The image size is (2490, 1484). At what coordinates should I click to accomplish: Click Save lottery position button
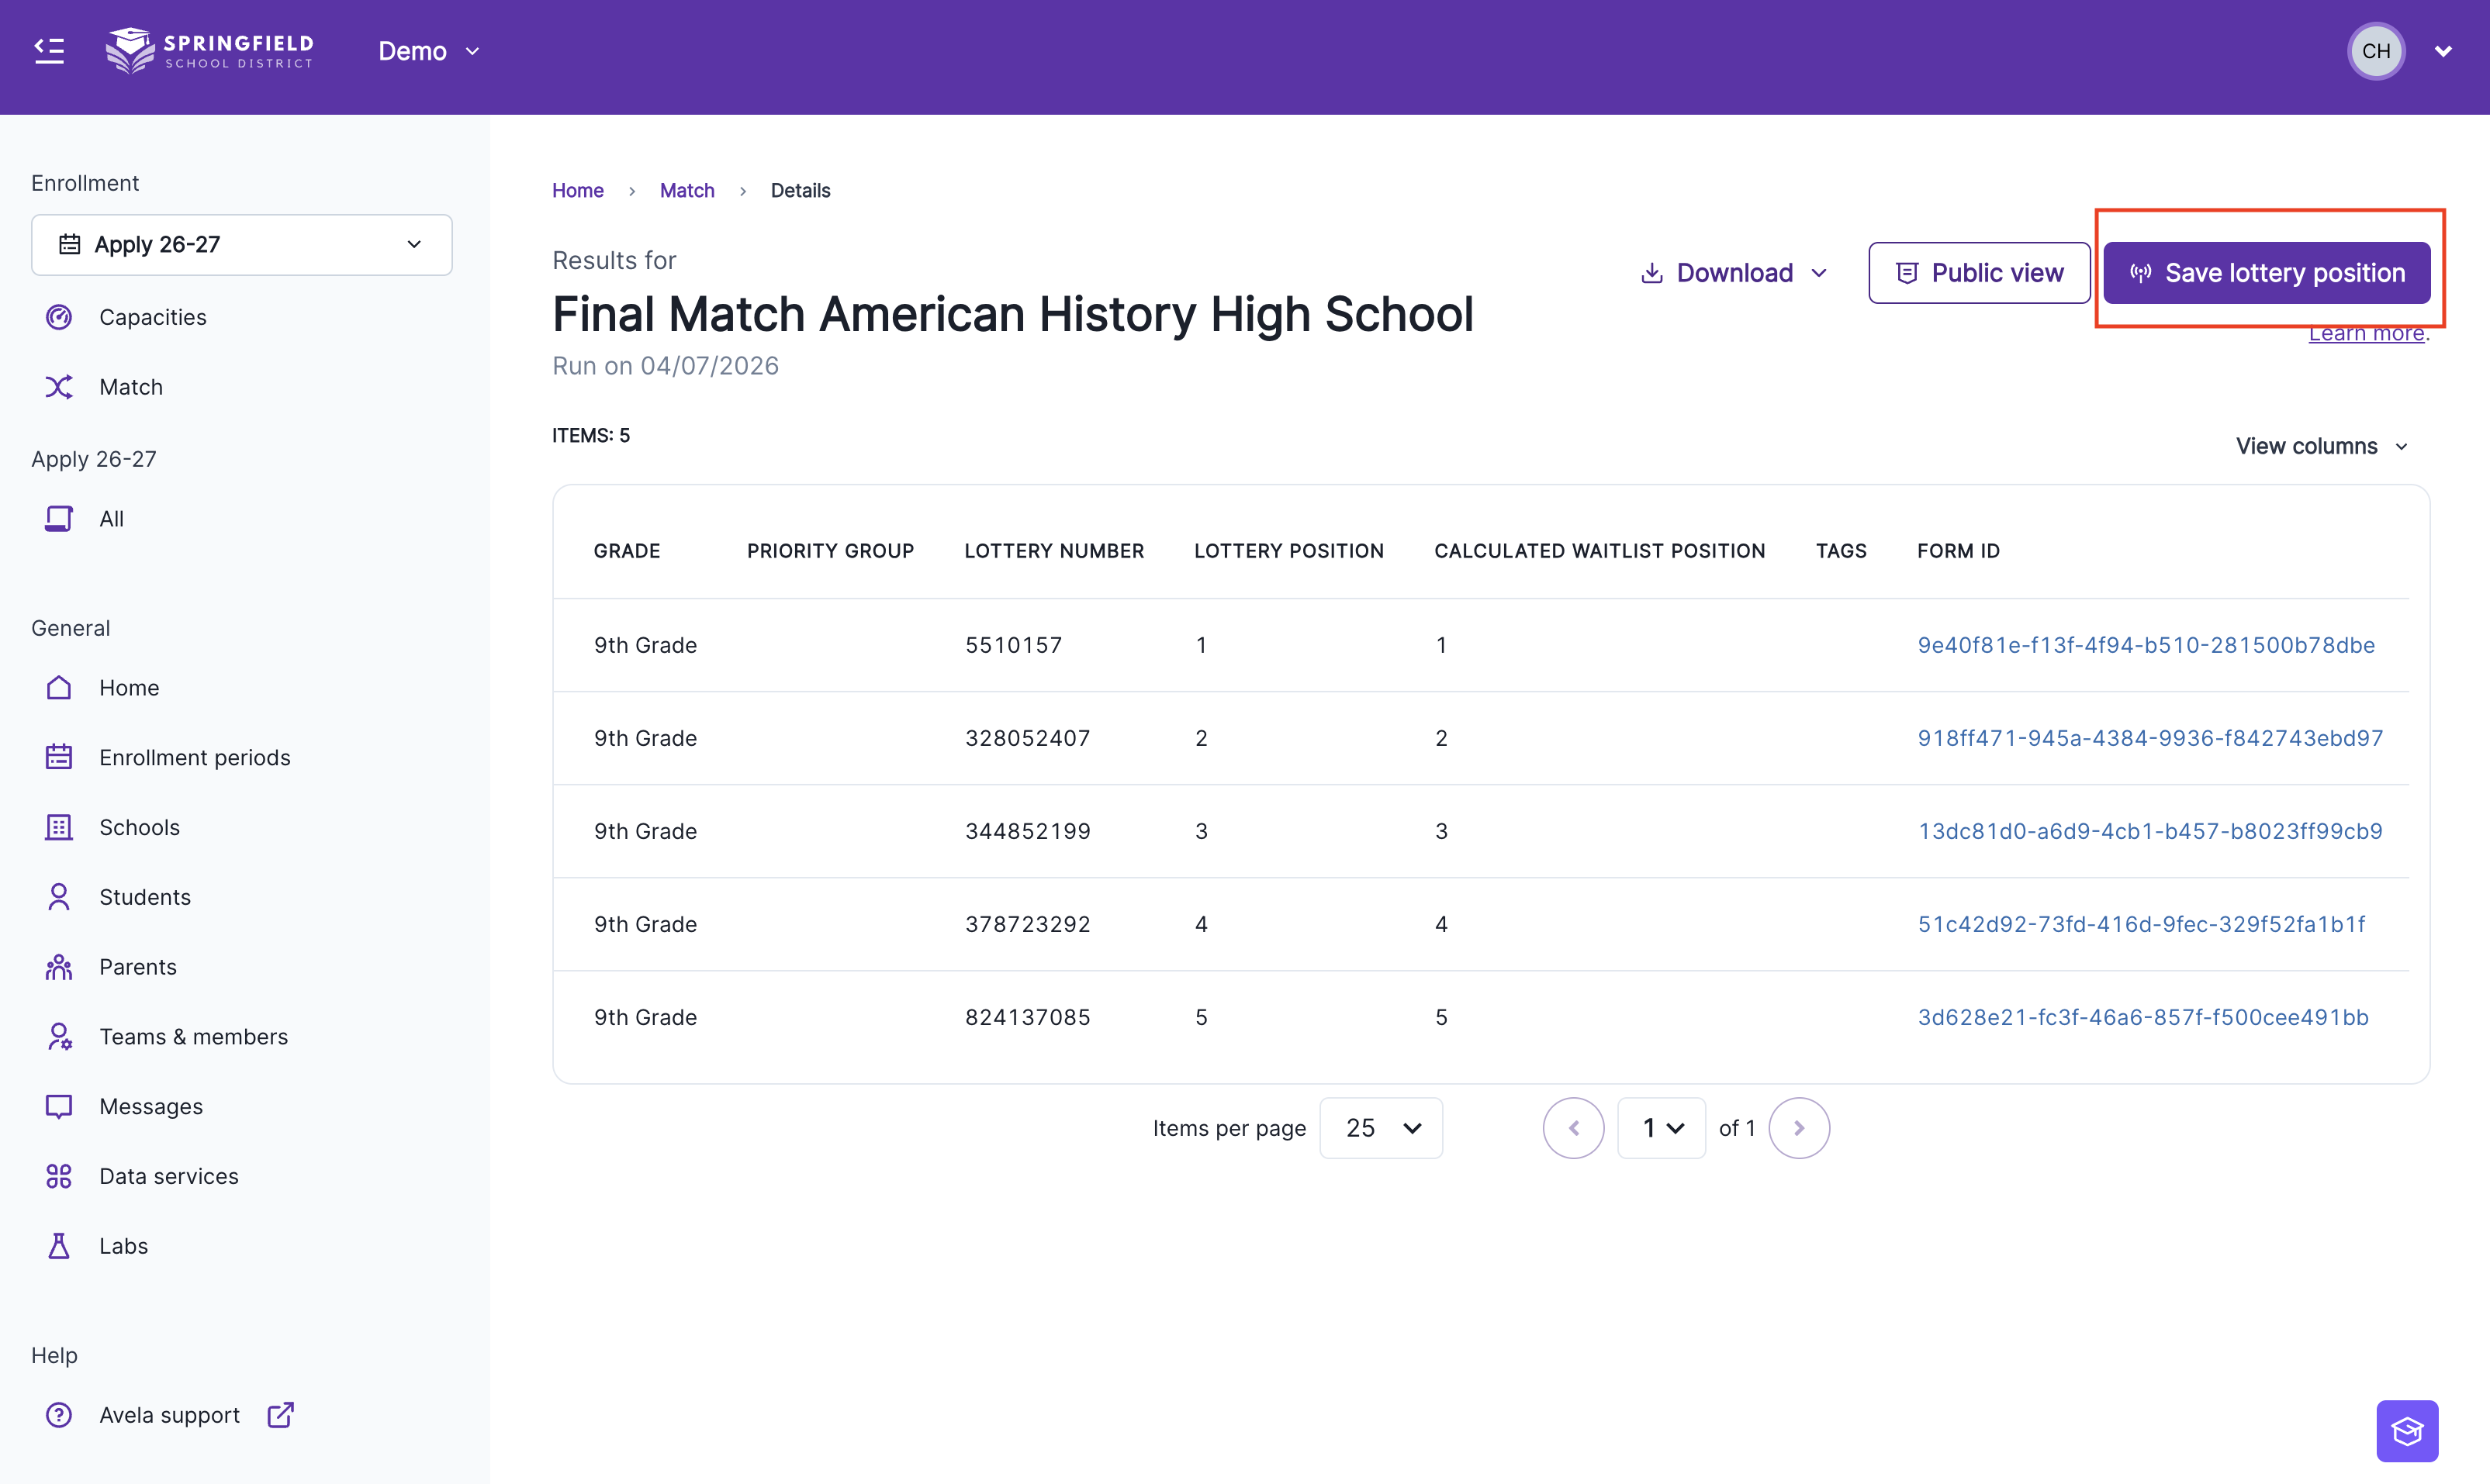pyautogui.click(x=2266, y=273)
